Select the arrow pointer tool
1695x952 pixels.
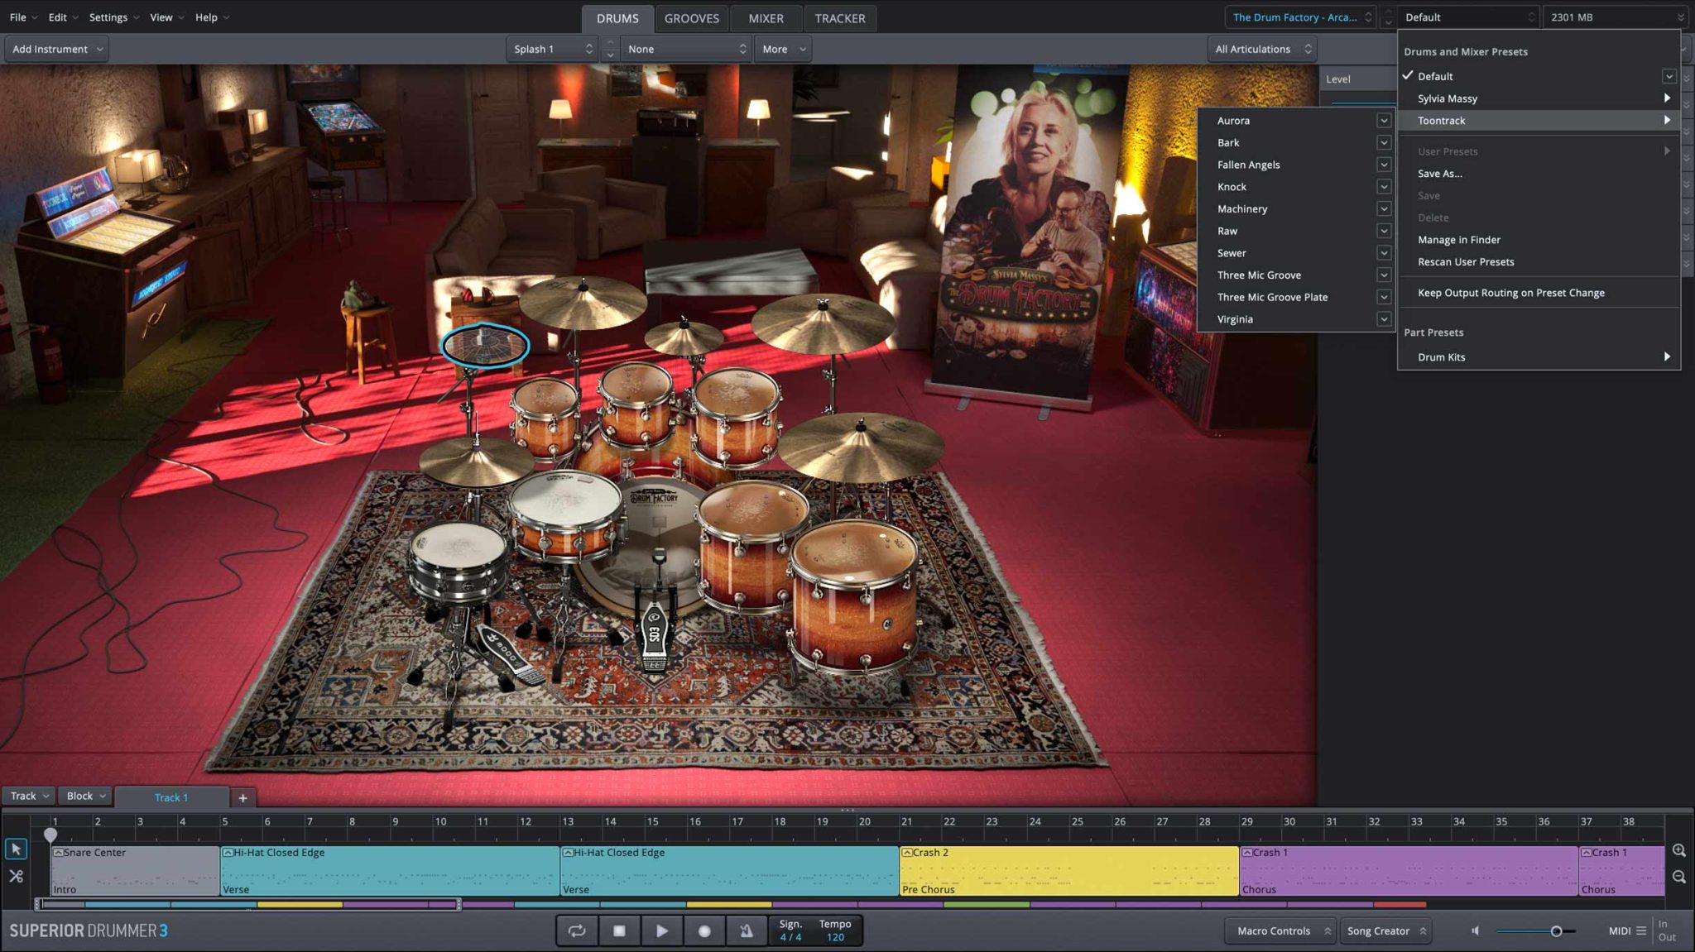(16, 849)
